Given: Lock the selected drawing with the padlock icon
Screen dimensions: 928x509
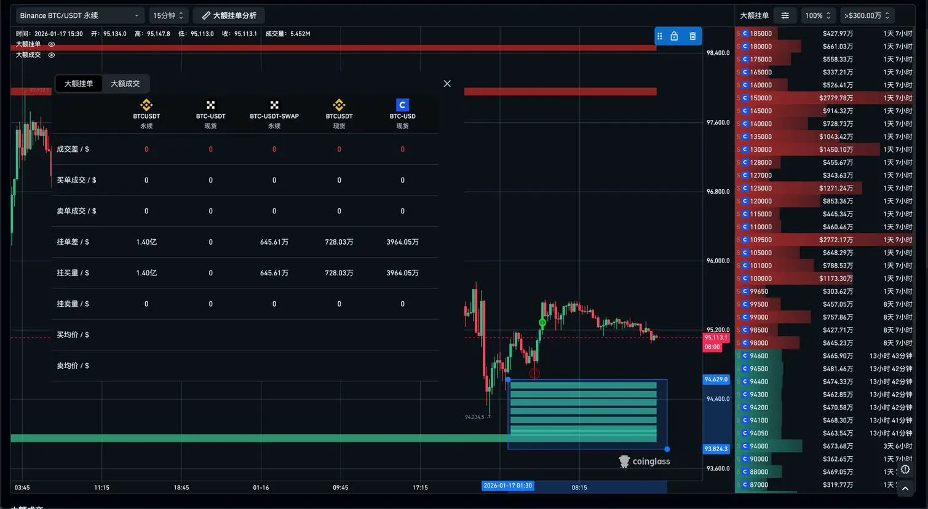Looking at the screenshot, I should [674, 36].
